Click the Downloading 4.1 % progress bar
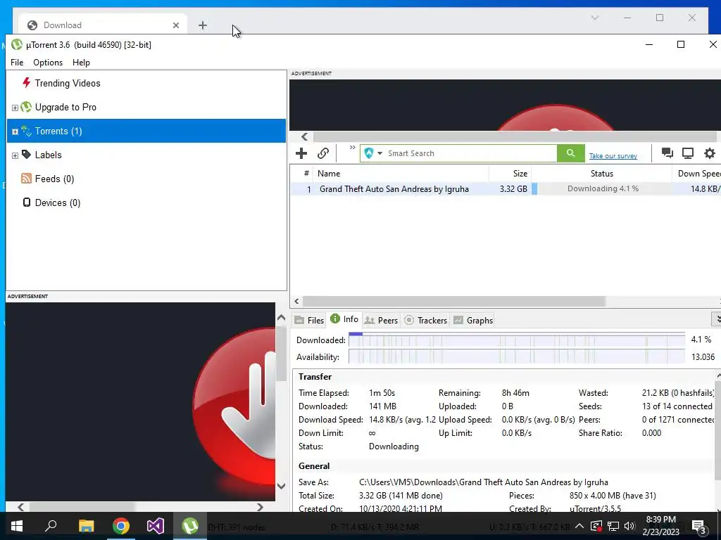The width and height of the screenshot is (721, 540). coord(602,188)
